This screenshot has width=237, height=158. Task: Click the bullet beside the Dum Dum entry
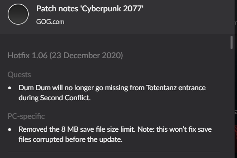click(10, 88)
